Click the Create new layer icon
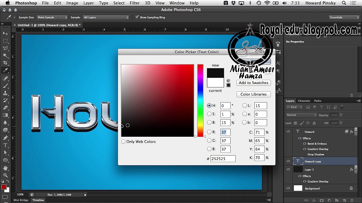Screen dimensions: 362x203 pyautogui.click(x=344, y=200)
